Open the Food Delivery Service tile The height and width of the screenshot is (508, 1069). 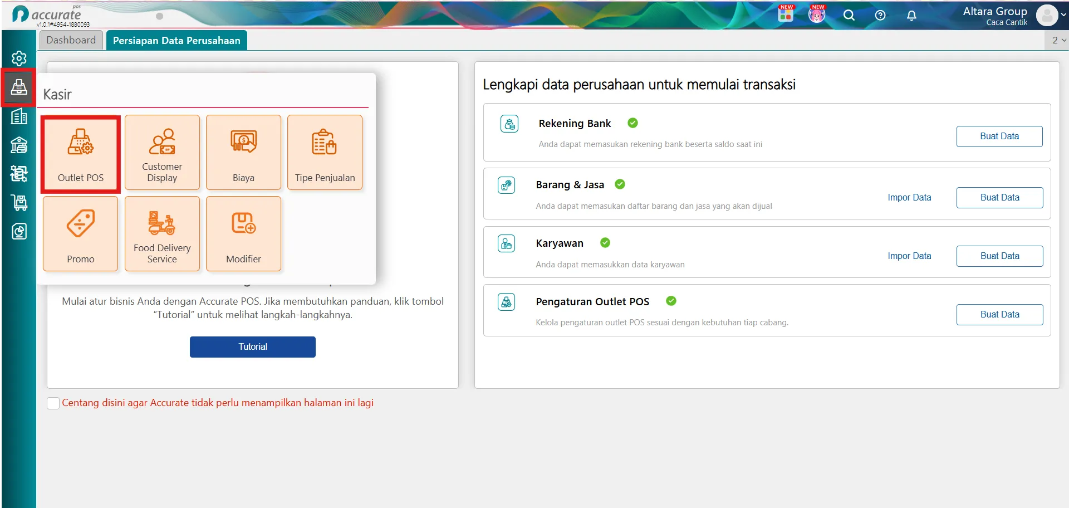coord(162,234)
